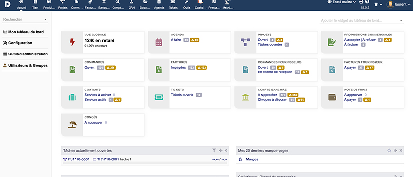Viewport: 413px width, 177px height.
Task: Open the Banques menu in top bar
Action: coord(104,5)
